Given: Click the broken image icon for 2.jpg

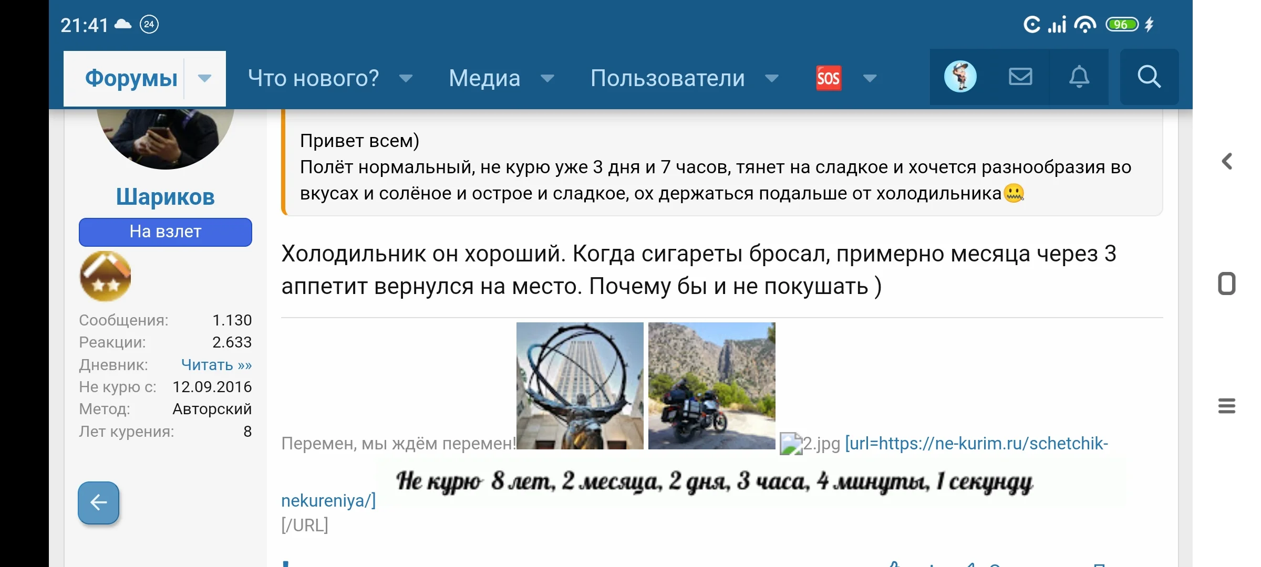Looking at the screenshot, I should pos(791,444).
